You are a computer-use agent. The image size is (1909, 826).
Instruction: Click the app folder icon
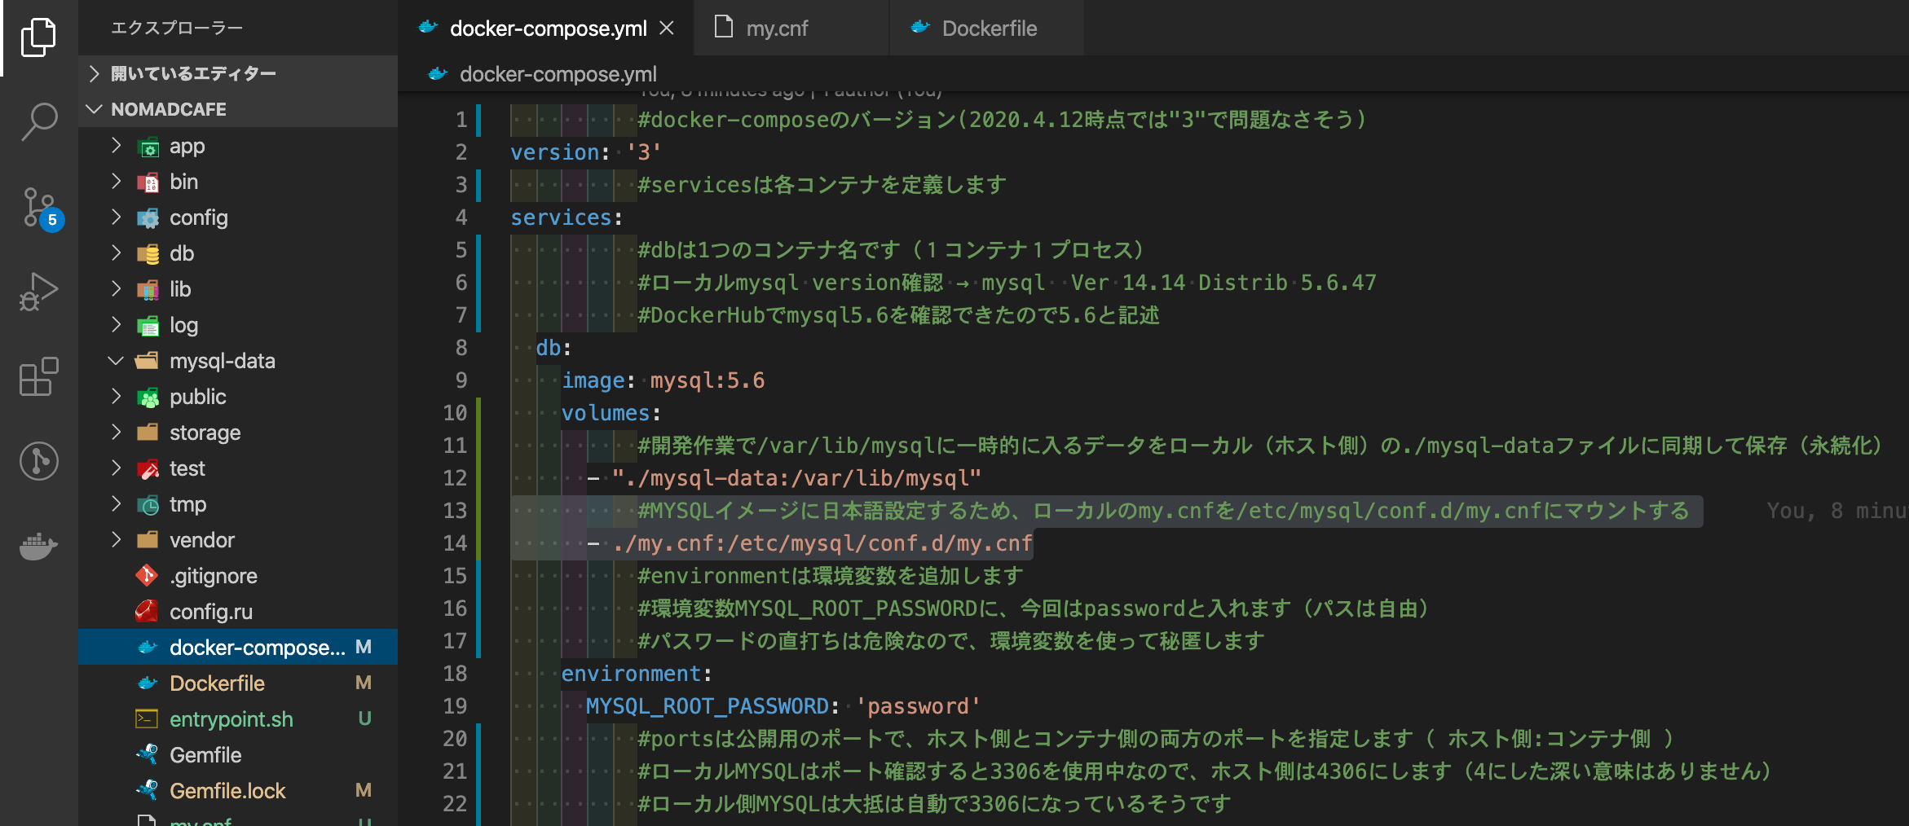pos(148,147)
